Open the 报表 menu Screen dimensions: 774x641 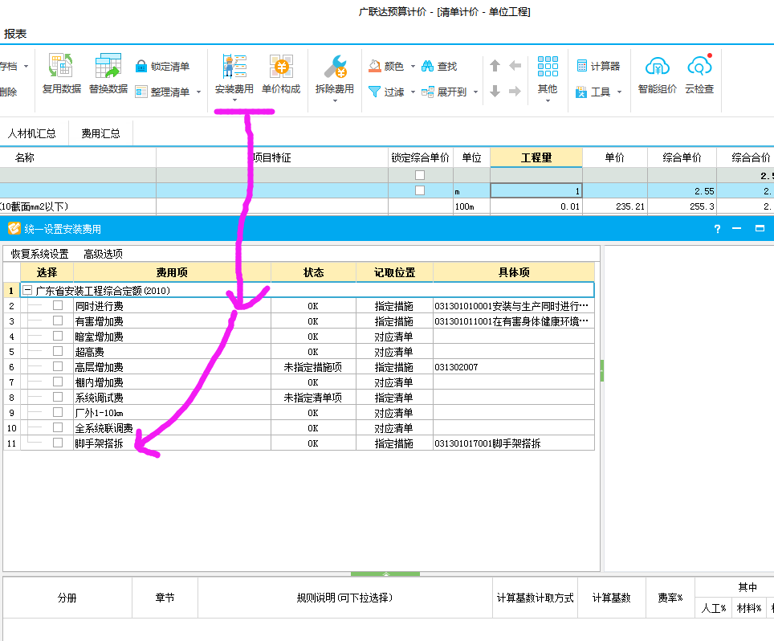[15, 34]
